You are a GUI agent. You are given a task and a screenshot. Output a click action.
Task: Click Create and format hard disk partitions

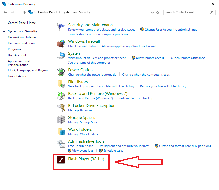[185, 146]
